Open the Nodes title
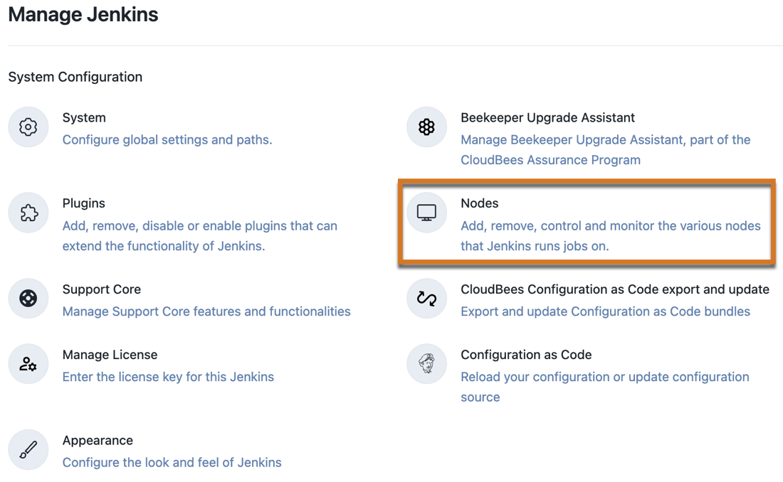 pos(479,203)
